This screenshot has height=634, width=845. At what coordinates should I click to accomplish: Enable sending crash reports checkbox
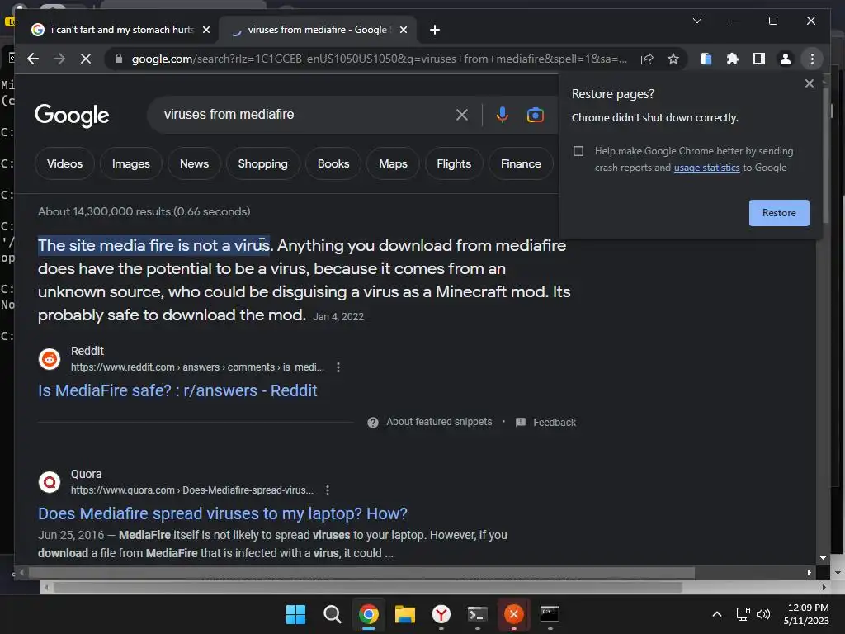point(578,151)
